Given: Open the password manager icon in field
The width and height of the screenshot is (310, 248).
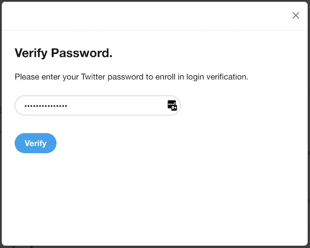Looking at the screenshot, I should (172, 105).
